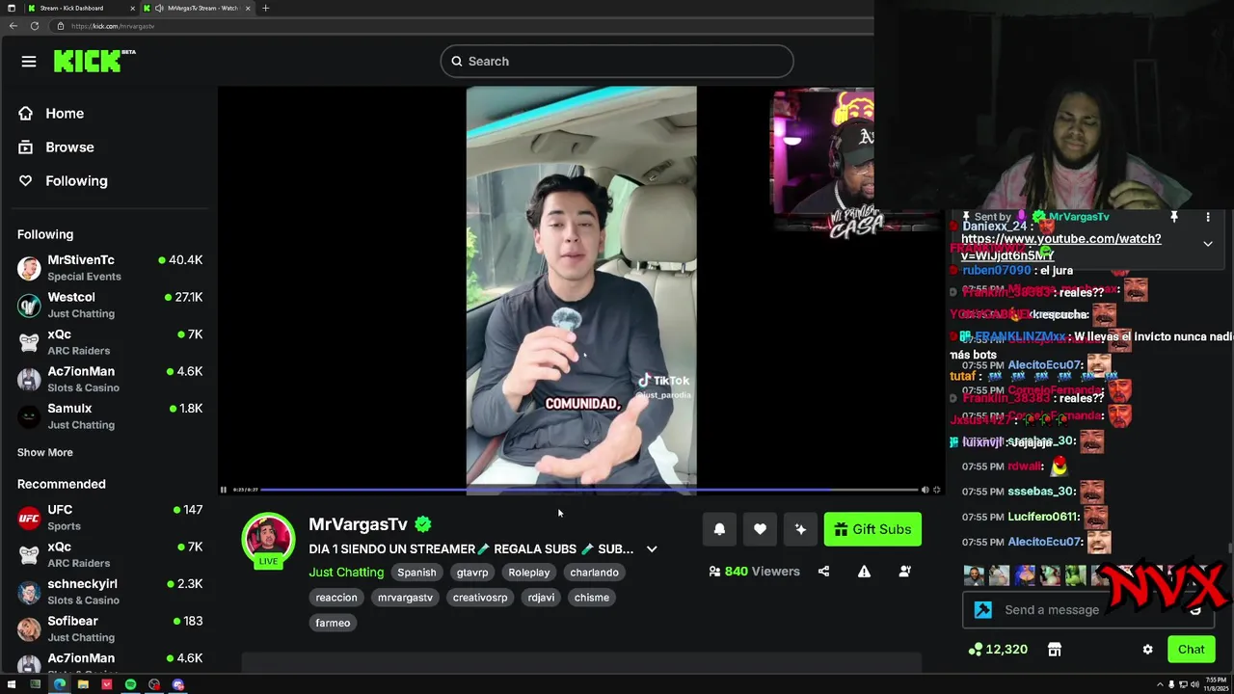Screen dimensions: 1234x694
Task: Select the chisme tag
Action: [592, 598]
